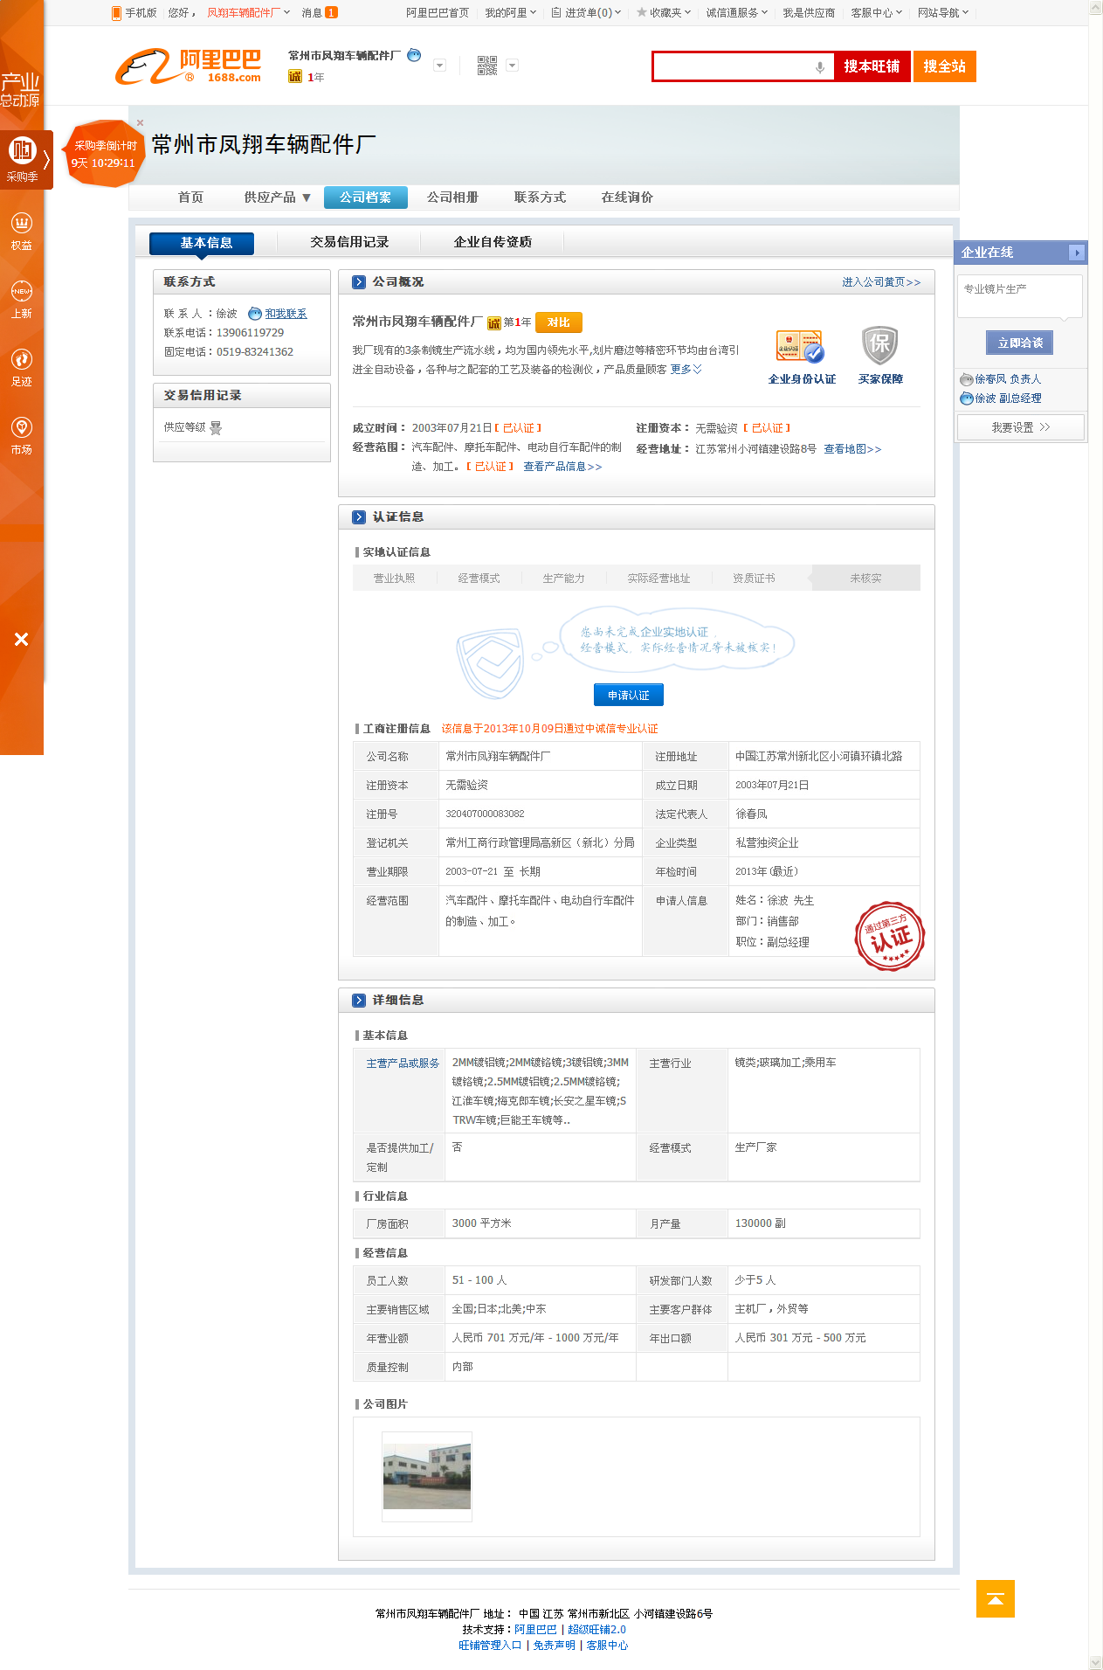Open the company building photo thumbnail

[x=427, y=1476]
